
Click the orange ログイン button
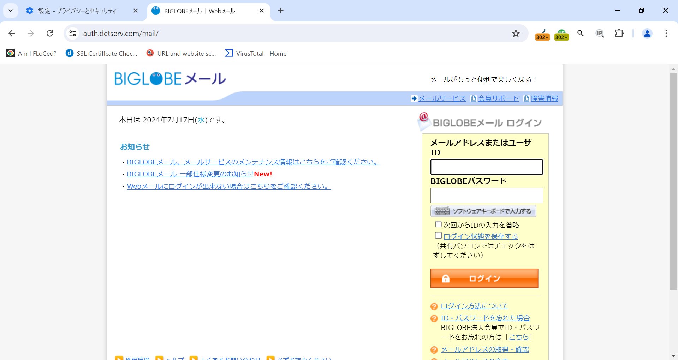[484, 278]
